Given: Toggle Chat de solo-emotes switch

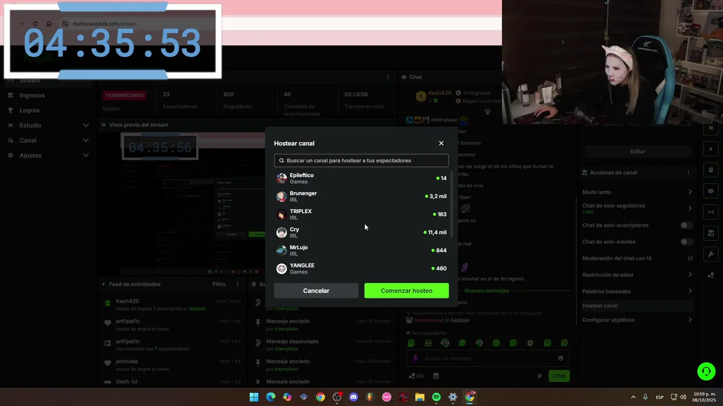Looking at the screenshot, I should pos(686,241).
